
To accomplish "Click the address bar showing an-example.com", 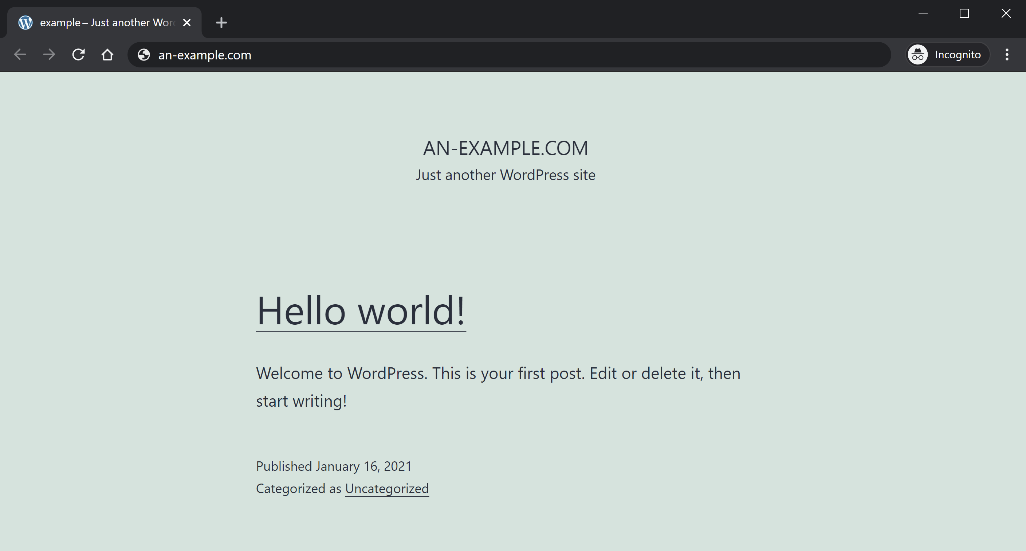I will 509,55.
